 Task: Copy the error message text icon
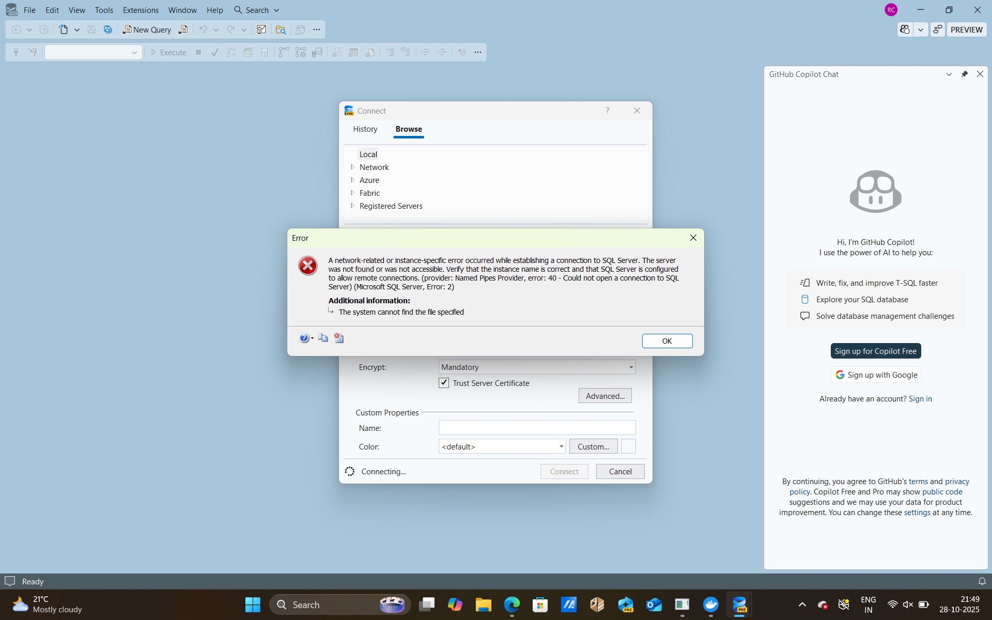point(323,338)
